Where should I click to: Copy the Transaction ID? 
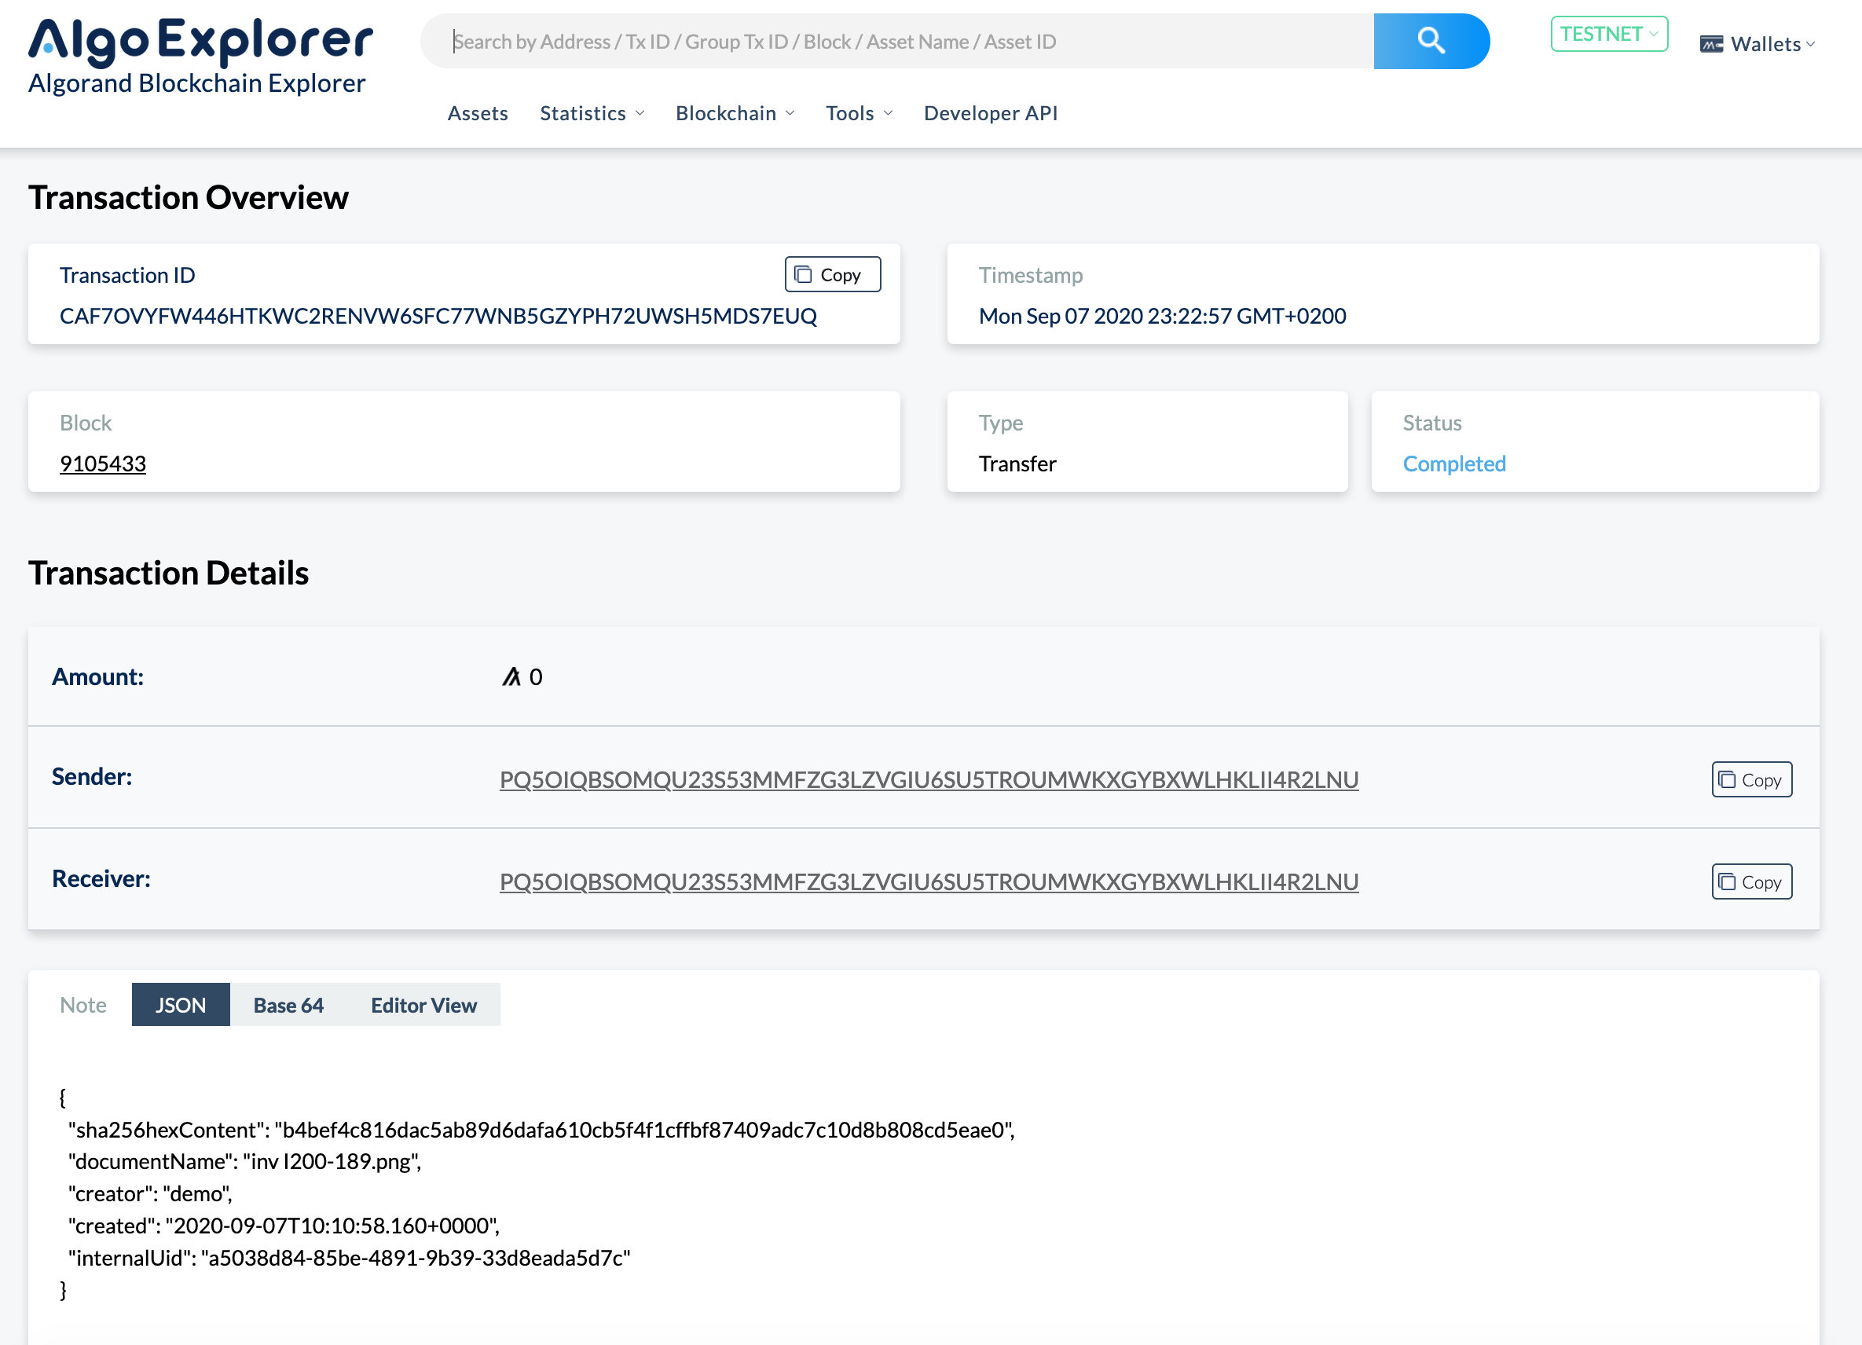pyautogui.click(x=832, y=274)
